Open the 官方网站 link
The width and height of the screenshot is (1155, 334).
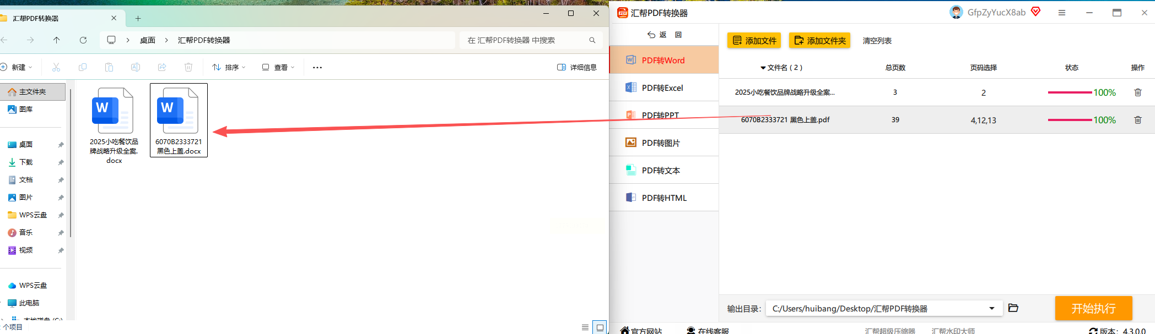641,331
